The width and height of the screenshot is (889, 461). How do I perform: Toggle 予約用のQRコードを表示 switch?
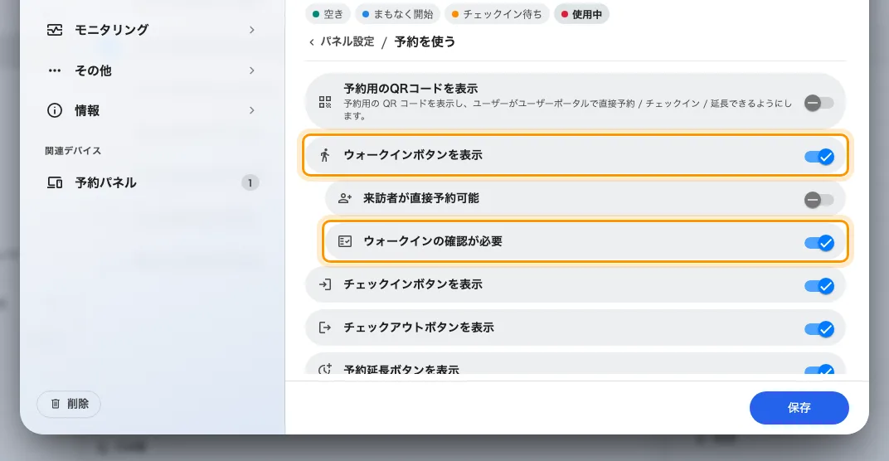(819, 103)
